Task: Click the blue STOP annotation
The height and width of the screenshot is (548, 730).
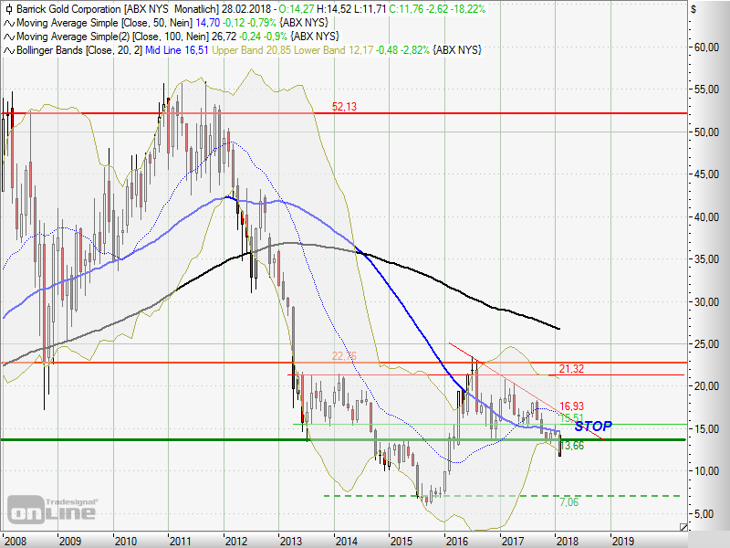Action: (593, 426)
